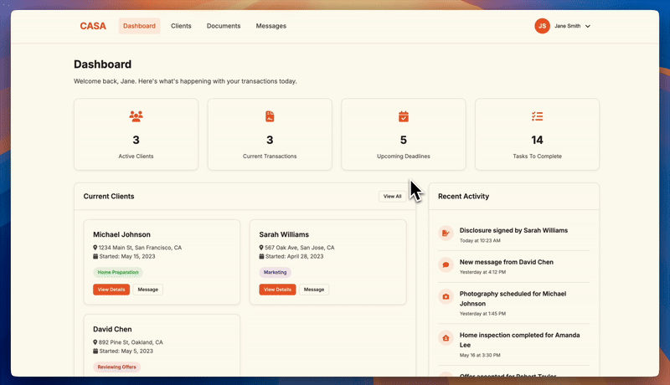
Task: View Details for Sarah Williams
Action: tap(277, 290)
